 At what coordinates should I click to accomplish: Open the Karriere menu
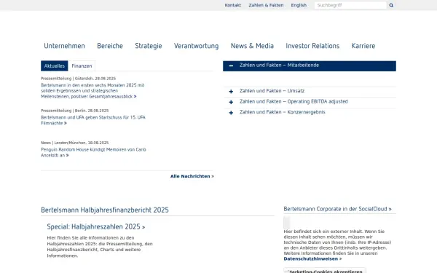(x=363, y=46)
